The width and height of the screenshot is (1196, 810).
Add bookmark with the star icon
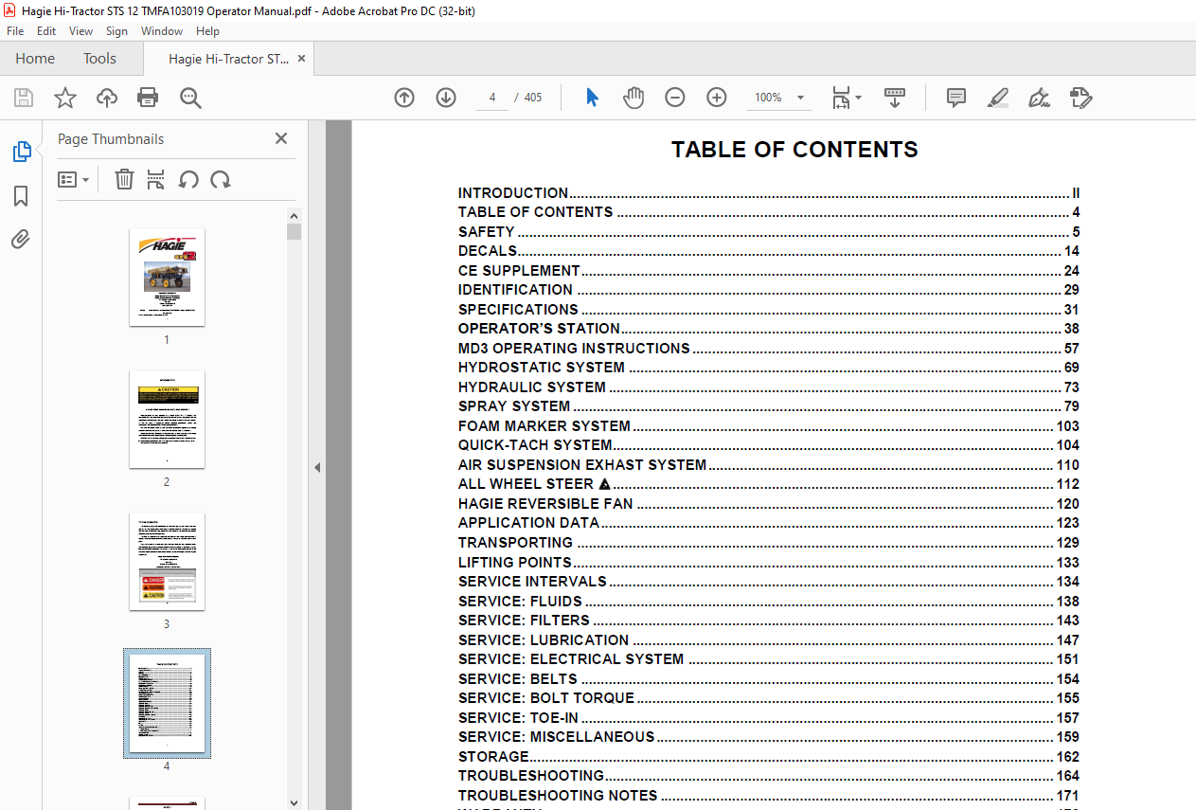(x=65, y=98)
